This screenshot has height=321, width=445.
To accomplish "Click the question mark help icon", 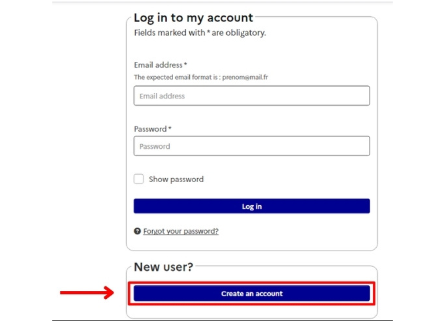I will [137, 231].
